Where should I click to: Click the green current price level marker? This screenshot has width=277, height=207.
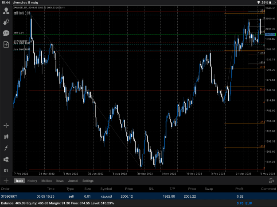(x=270, y=34)
